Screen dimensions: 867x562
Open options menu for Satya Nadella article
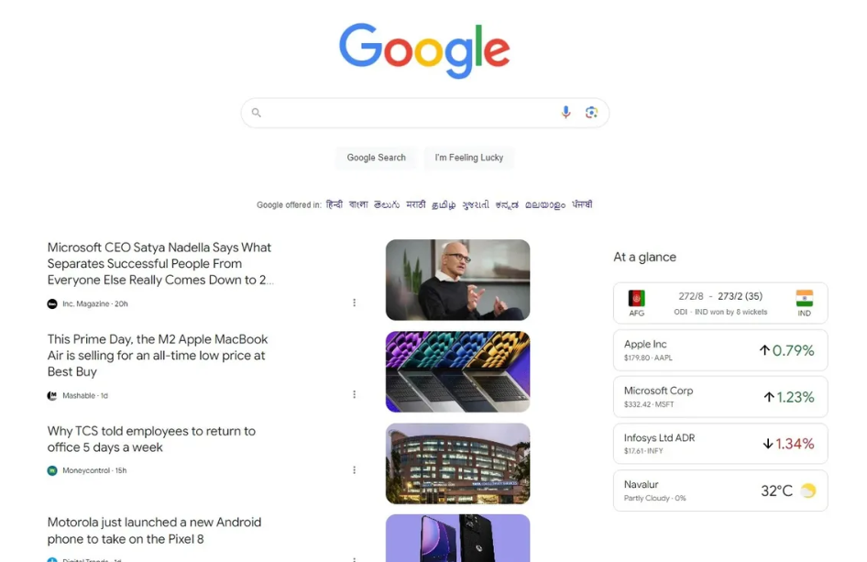click(355, 303)
